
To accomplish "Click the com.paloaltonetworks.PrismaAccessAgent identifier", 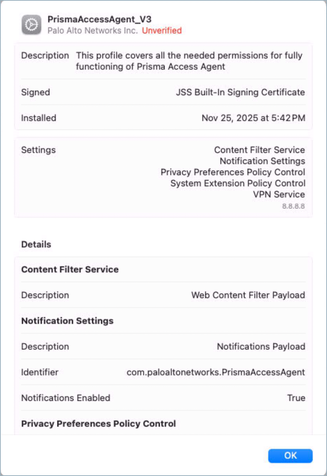I will [216, 372].
